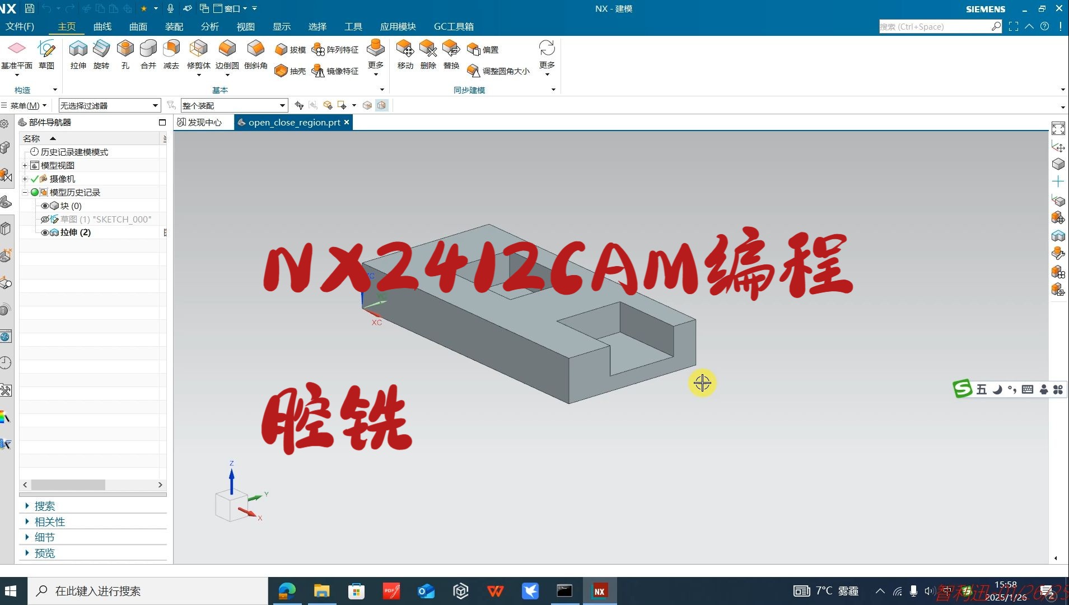Switch to the 曲线 ribbon tab
The width and height of the screenshot is (1069, 605).
(x=102, y=26)
